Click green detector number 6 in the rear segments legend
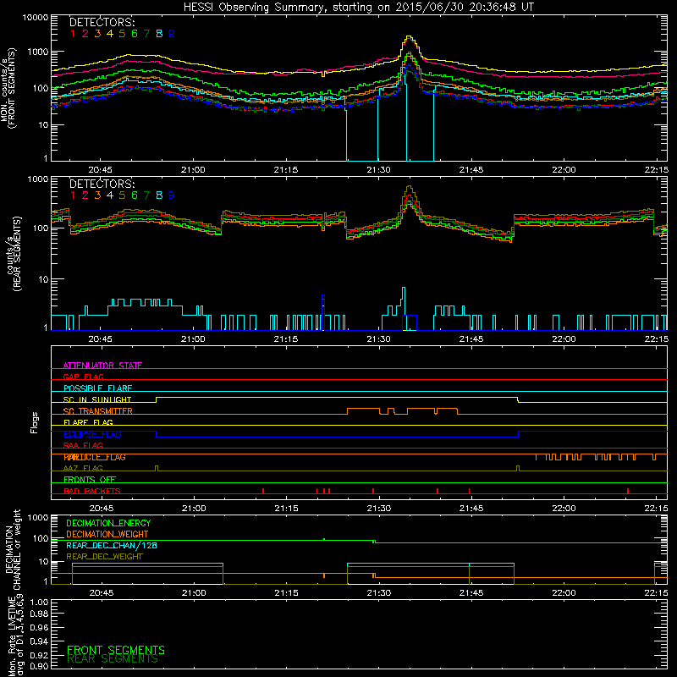This screenshot has height=677, width=677. (135, 195)
